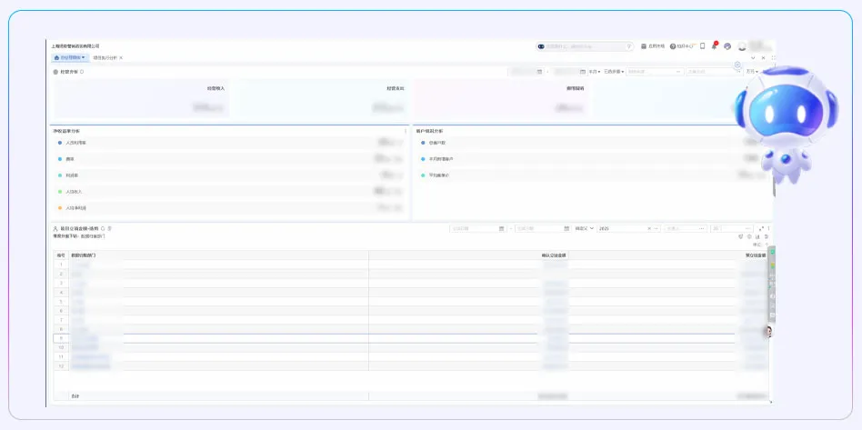This screenshot has height=430, width=862.
Task: Open the start date calendar picker in table filter
Action: [501, 228]
